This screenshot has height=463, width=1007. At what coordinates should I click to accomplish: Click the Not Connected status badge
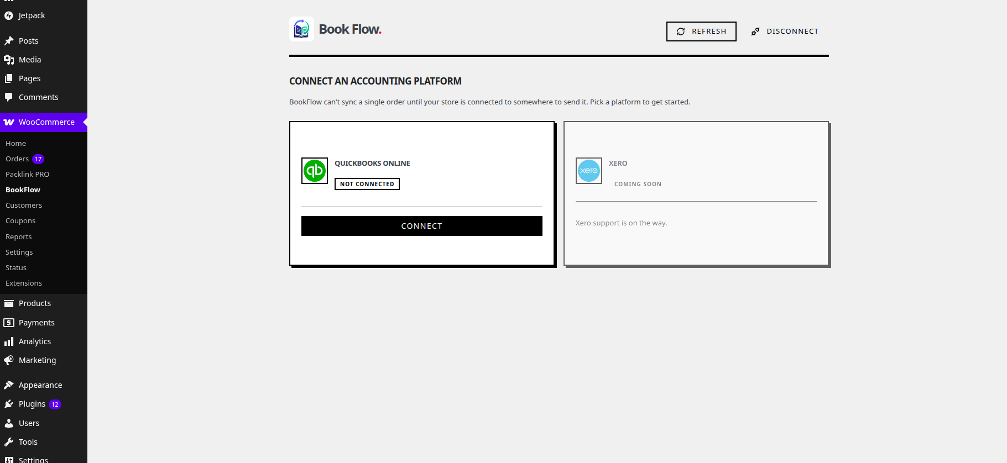pos(367,184)
